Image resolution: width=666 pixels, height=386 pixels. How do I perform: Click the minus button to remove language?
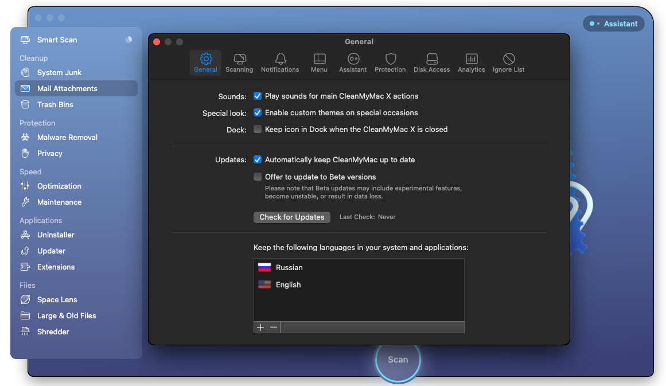click(274, 327)
